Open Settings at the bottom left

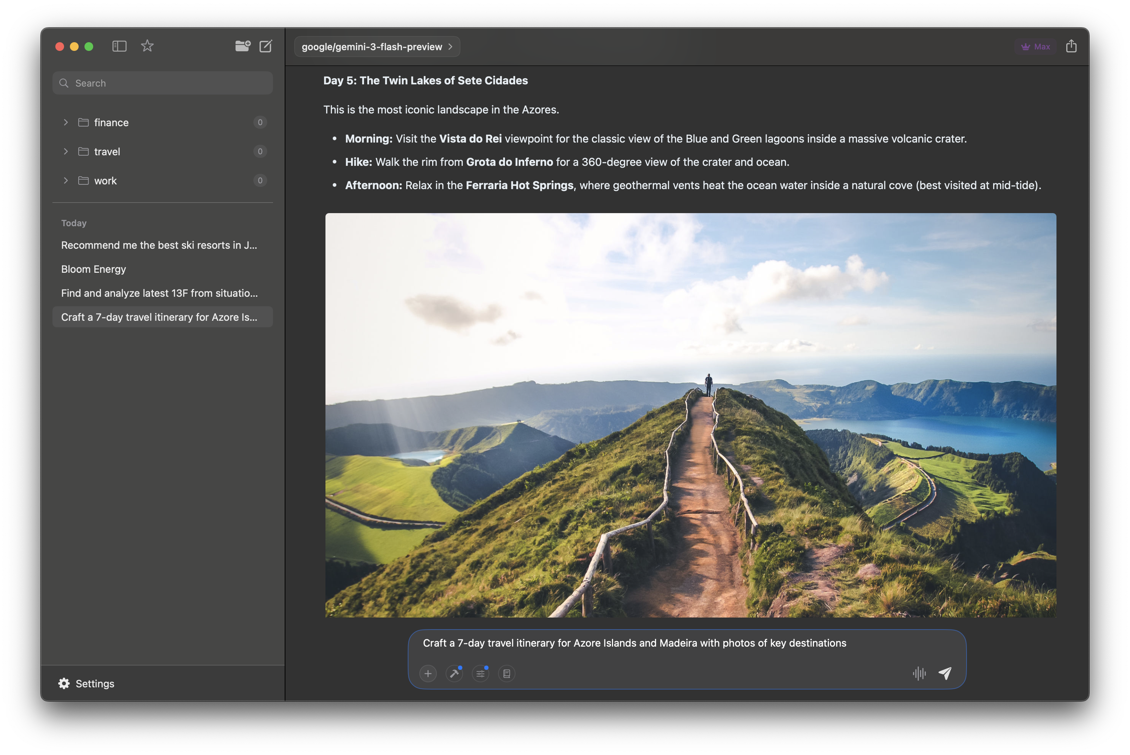pyautogui.click(x=87, y=683)
